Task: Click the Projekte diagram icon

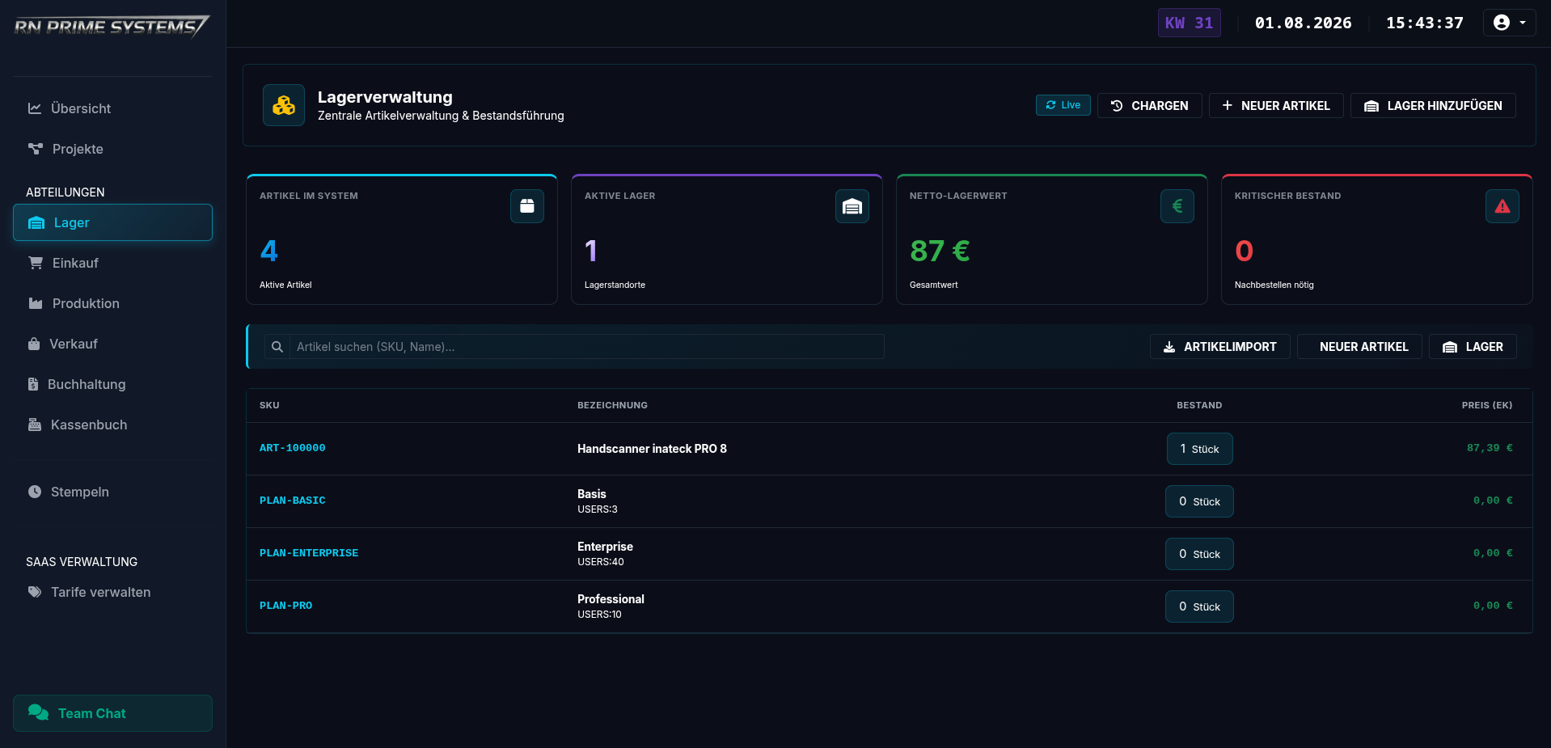Action: [36, 149]
